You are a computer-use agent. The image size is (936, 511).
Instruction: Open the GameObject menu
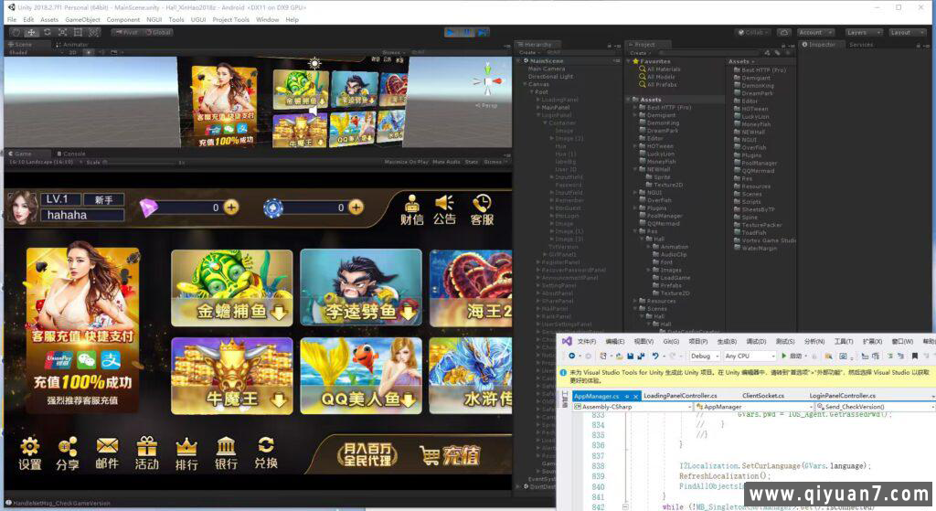coord(82,19)
